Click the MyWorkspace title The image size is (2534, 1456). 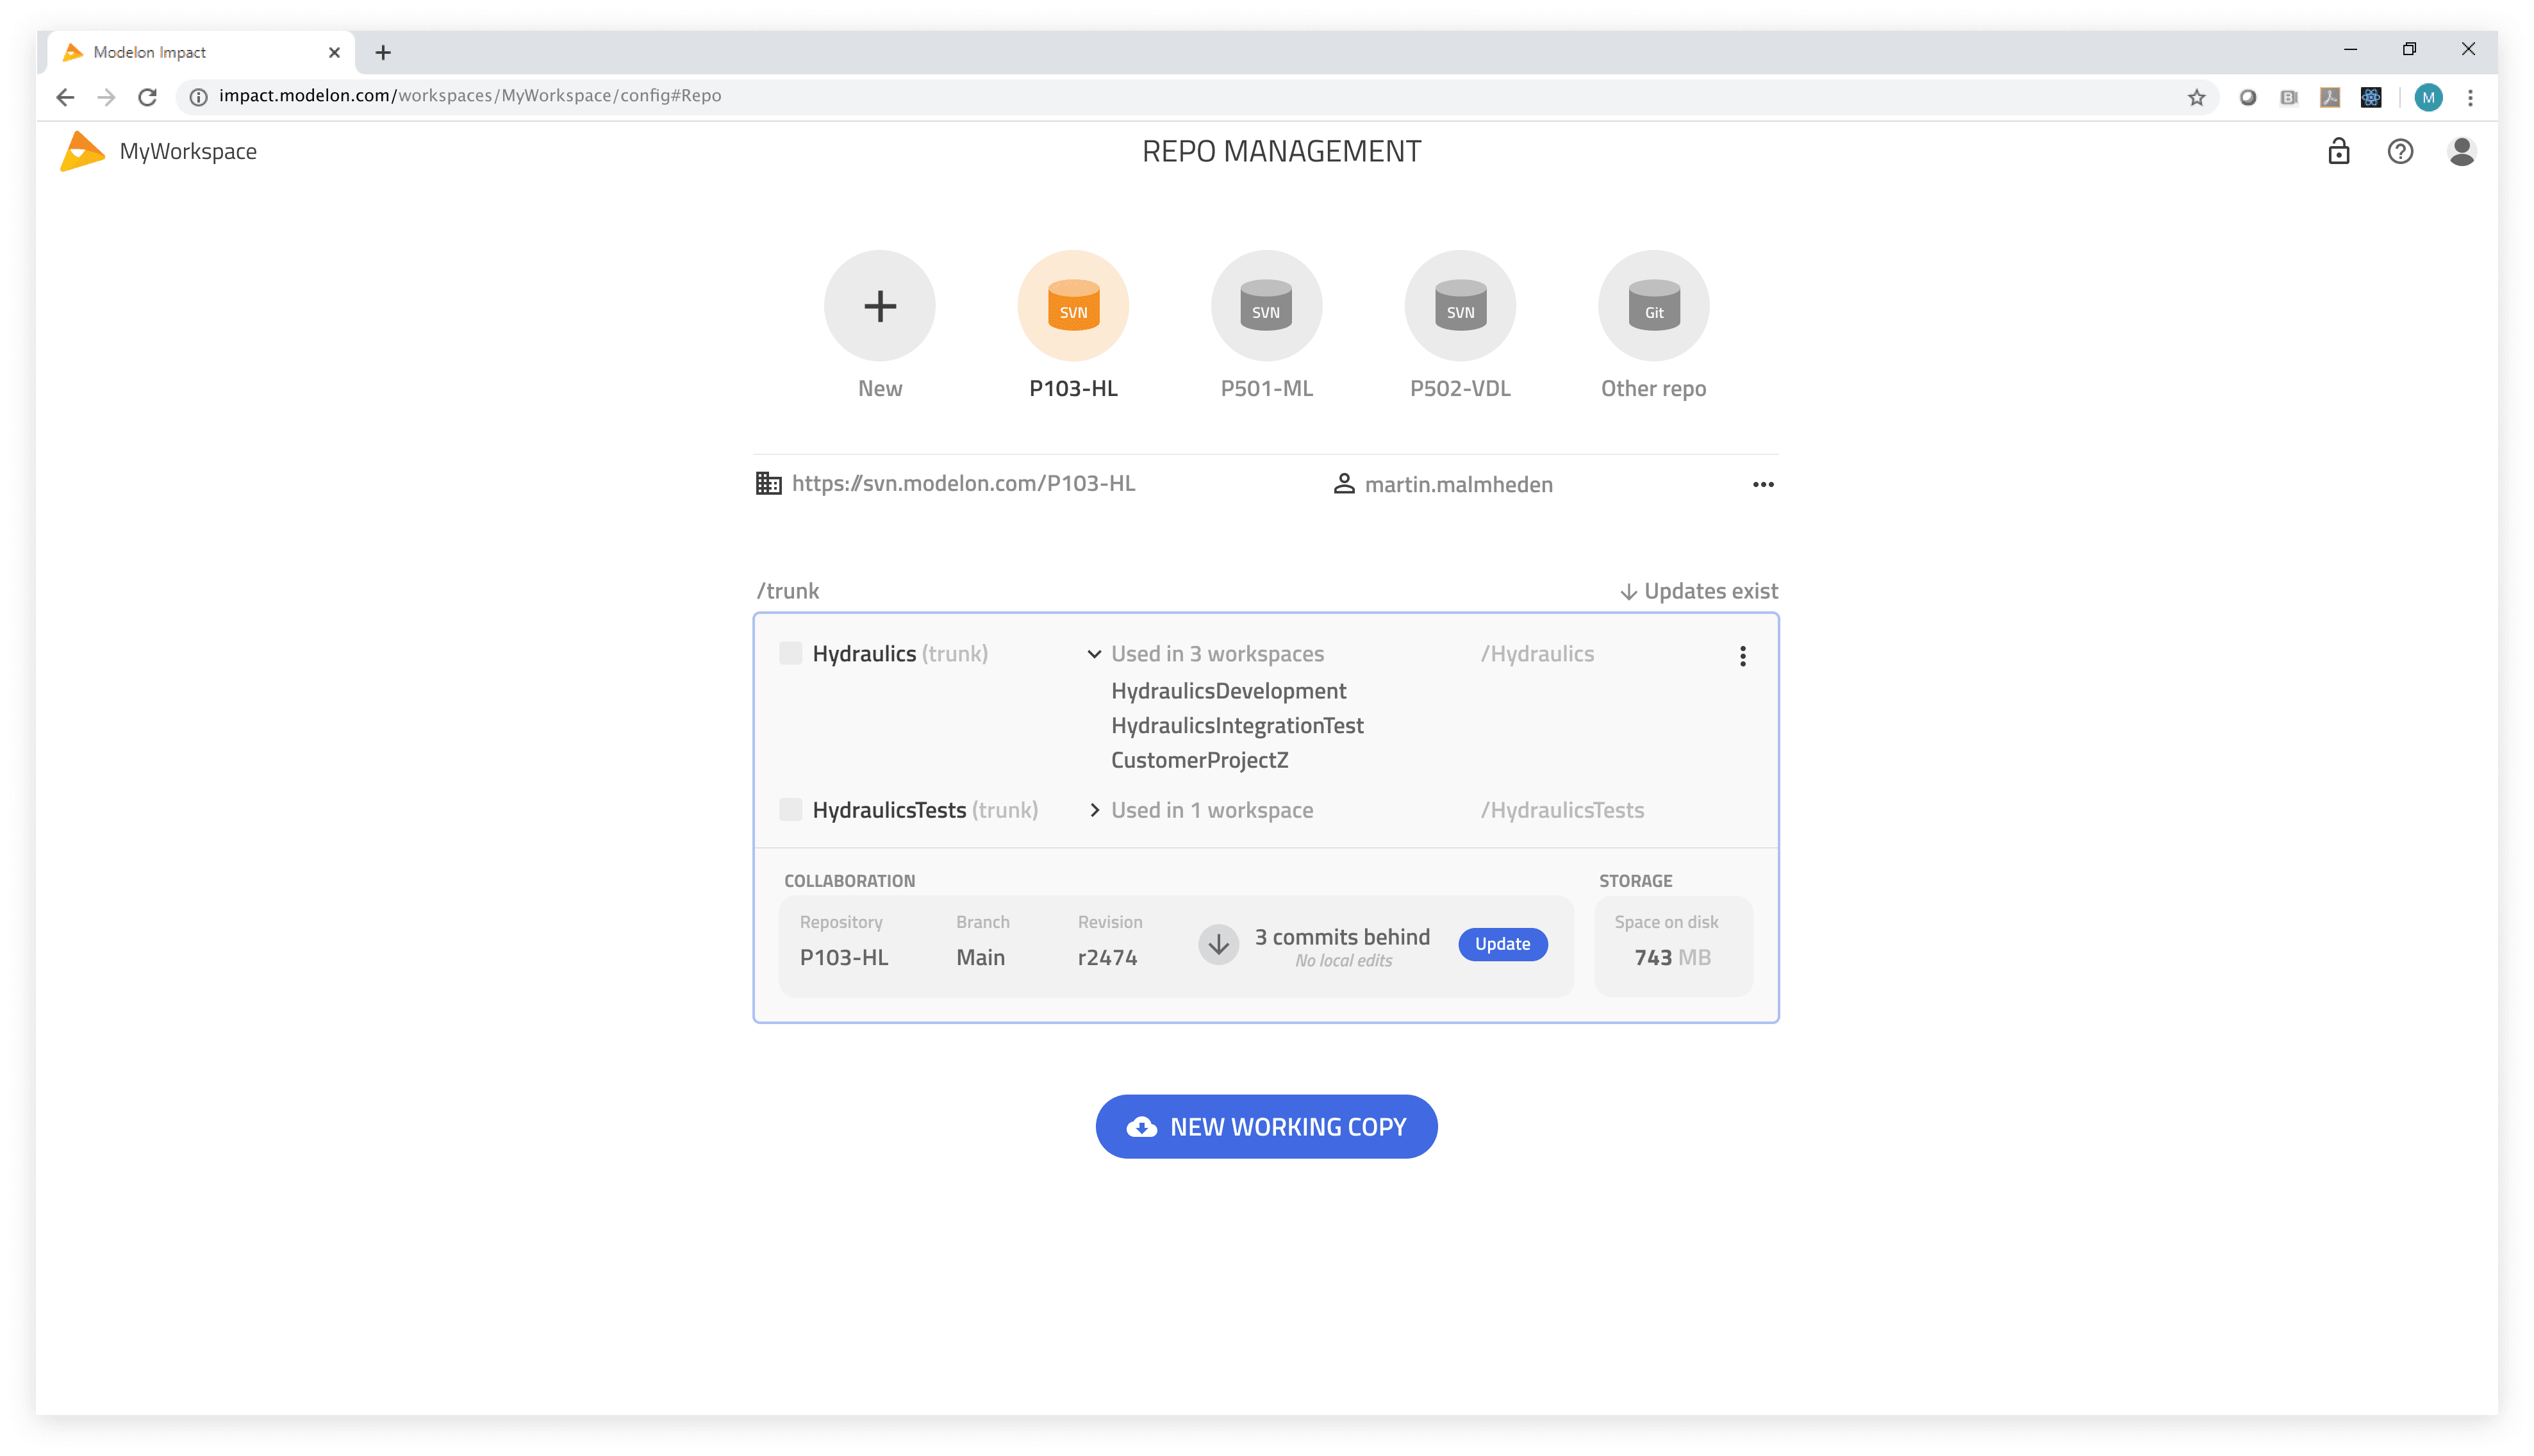tap(188, 151)
